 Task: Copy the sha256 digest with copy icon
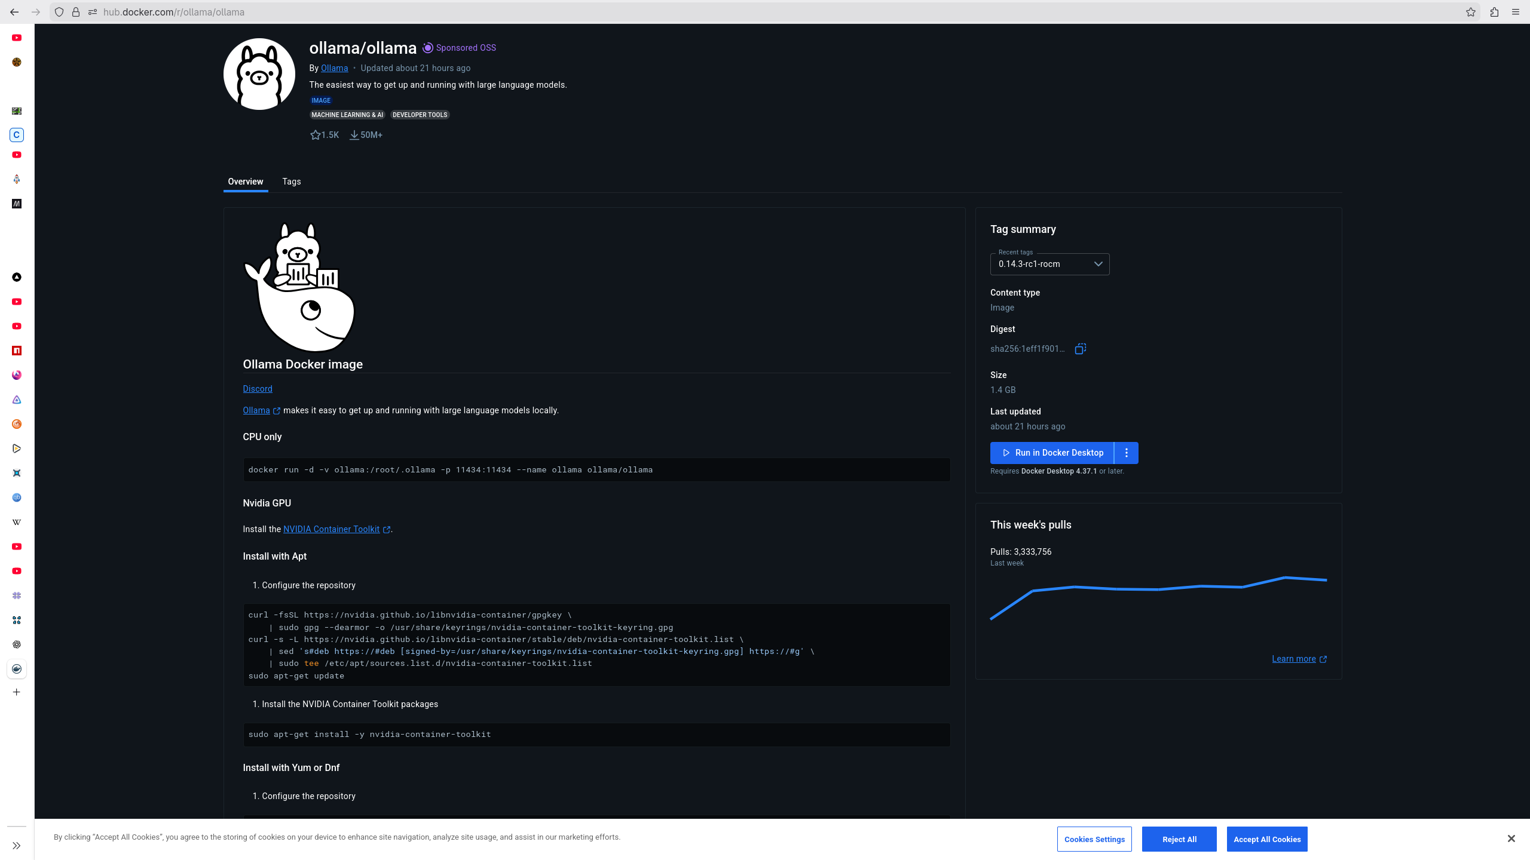click(x=1080, y=349)
